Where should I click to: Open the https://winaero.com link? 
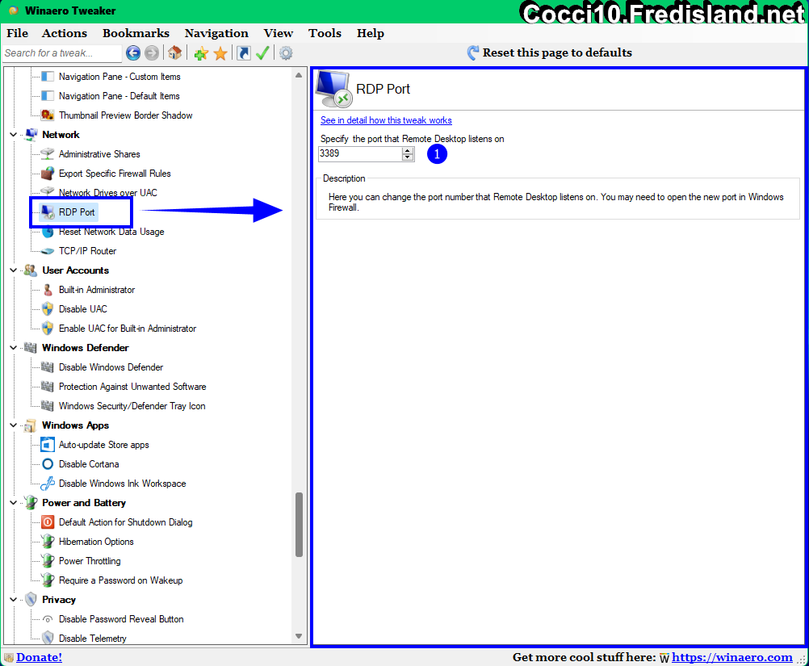[x=732, y=657]
